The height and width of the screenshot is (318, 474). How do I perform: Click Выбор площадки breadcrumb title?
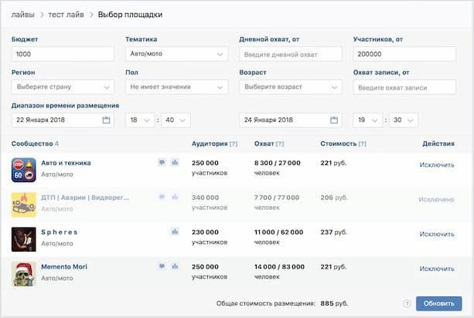pos(130,15)
